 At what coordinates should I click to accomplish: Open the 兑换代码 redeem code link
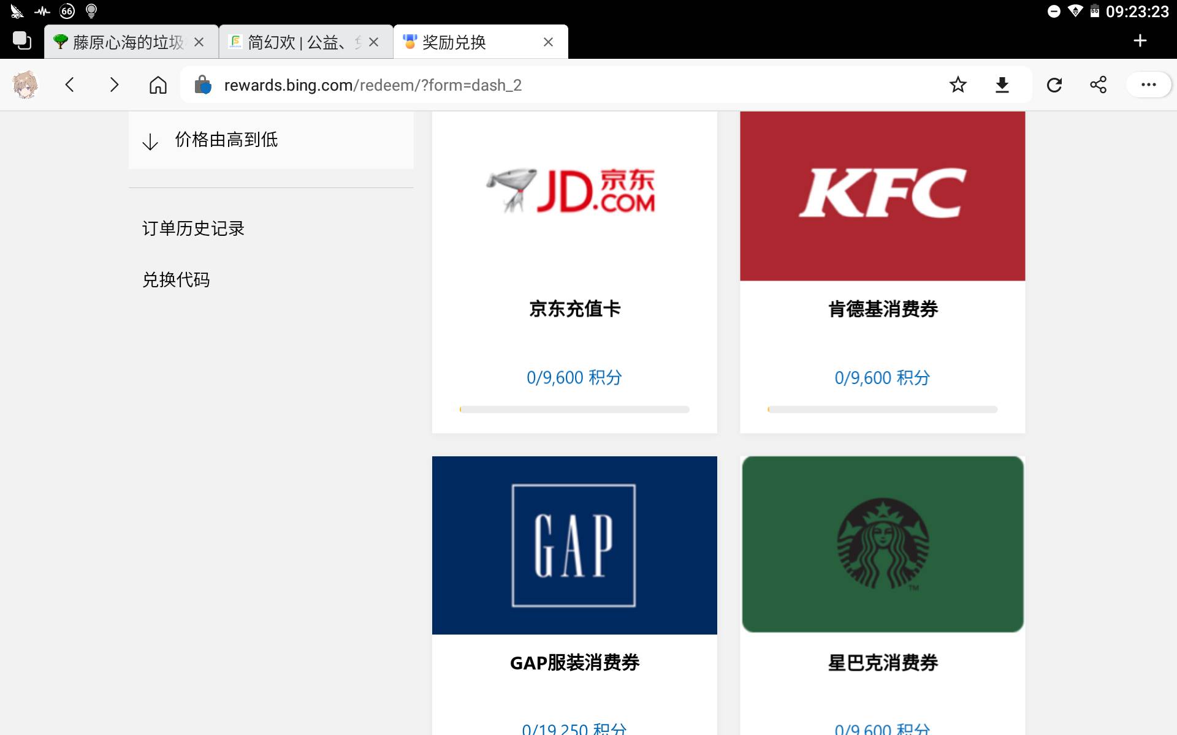click(176, 280)
